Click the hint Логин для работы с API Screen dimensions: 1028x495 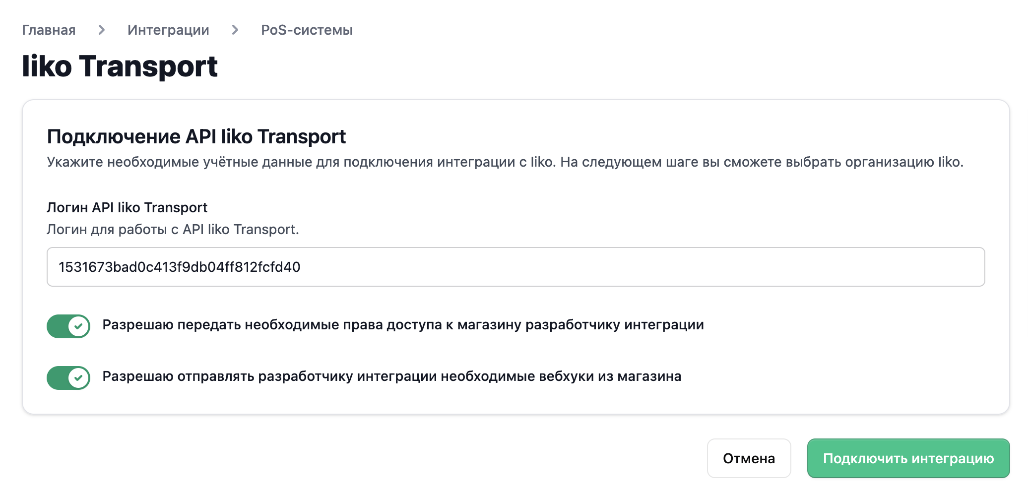coord(173,229)
